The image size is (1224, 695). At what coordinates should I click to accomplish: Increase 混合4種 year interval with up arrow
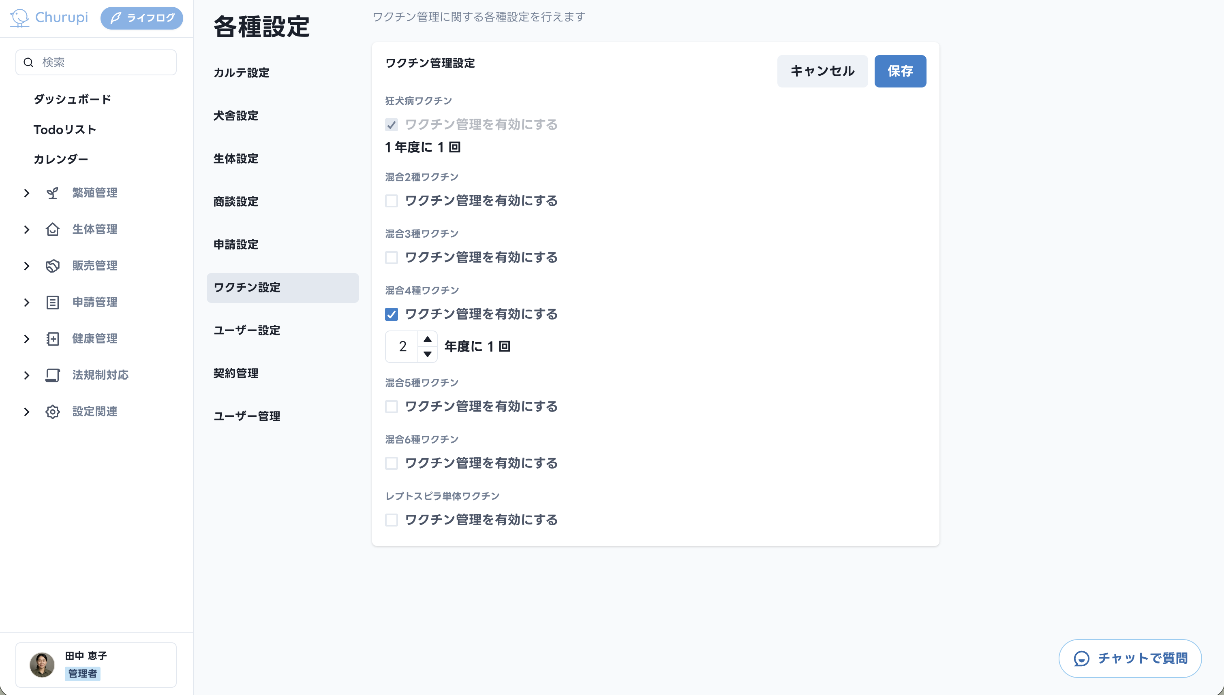click(x=428, y=339)
